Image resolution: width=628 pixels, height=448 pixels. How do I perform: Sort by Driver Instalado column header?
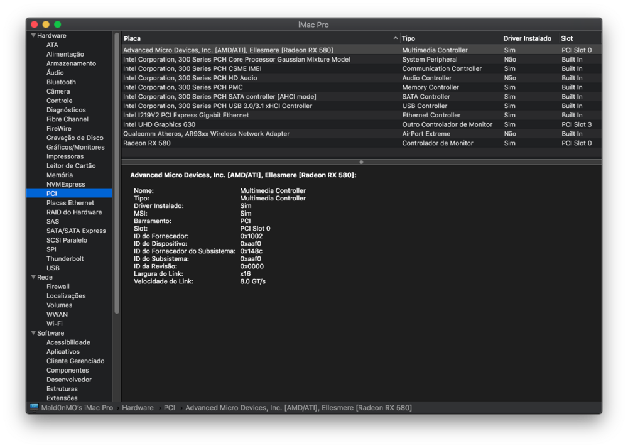click(527, 38)
